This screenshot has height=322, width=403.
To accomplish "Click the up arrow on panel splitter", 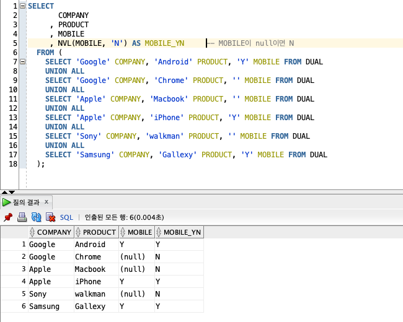I will 4,192.
